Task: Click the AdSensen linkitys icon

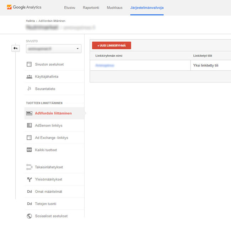Action: 29,125
